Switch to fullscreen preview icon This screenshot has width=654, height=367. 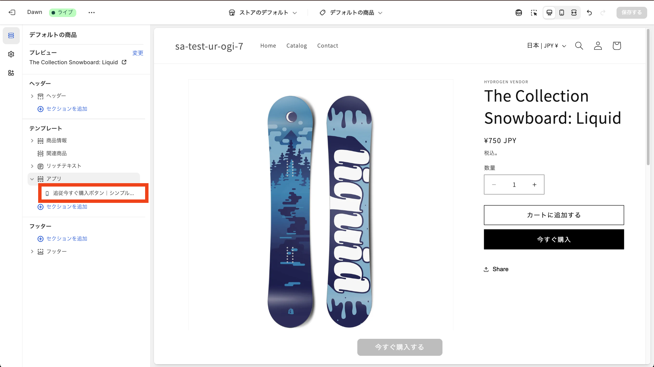tap(574, 13)
